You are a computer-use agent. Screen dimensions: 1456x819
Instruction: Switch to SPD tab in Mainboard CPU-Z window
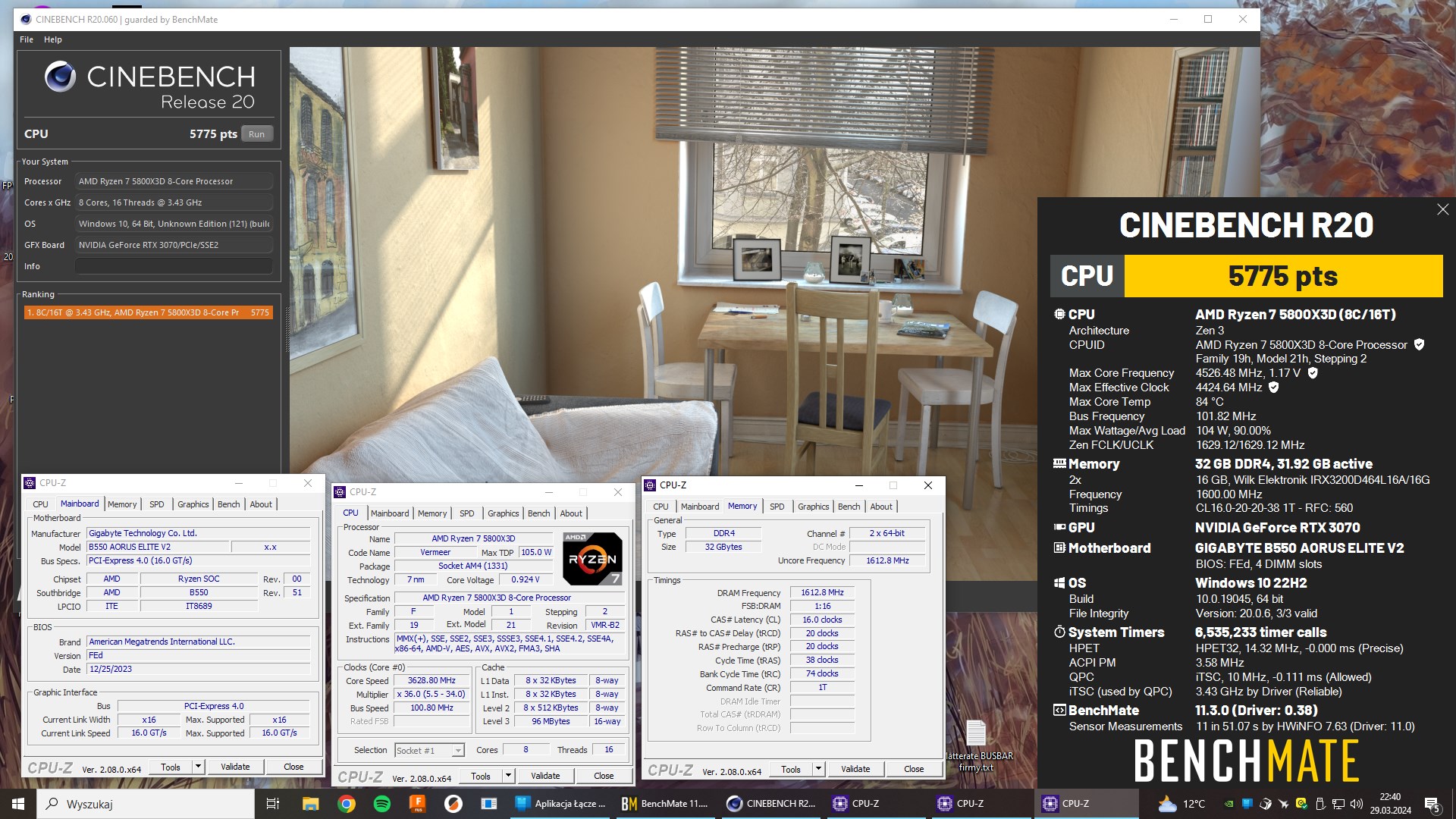point(156,504)
